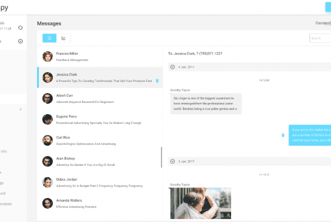Click the conversation list scrollbar handle

(161, 157)
